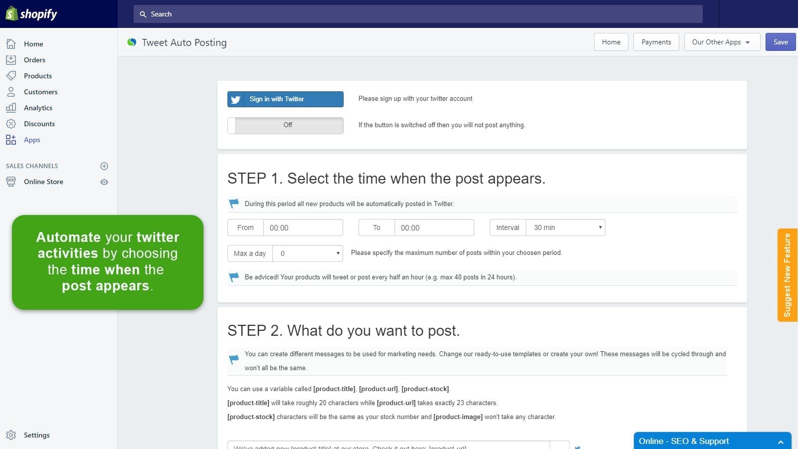Click the Customers person icon

click(x=11, y=92)
